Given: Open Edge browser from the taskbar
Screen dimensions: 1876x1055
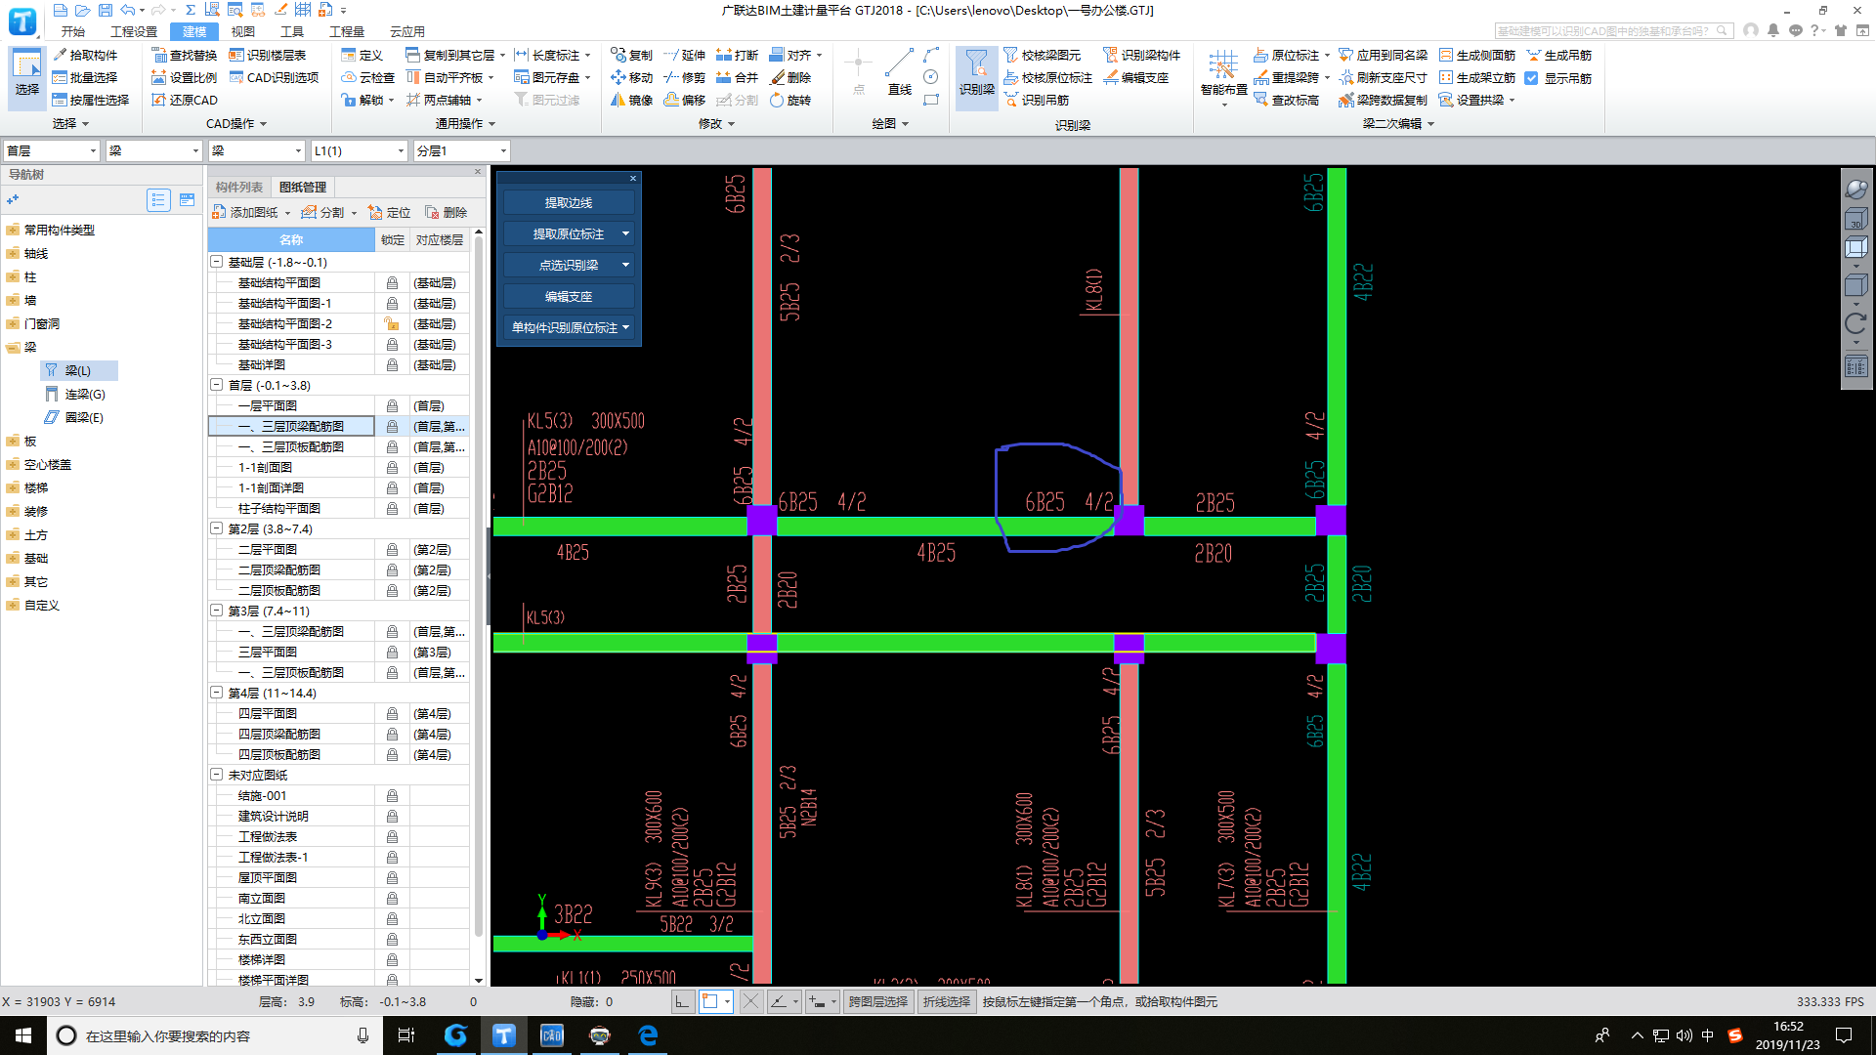Looking at the screenshot, I should click(x=648, y=1035).
